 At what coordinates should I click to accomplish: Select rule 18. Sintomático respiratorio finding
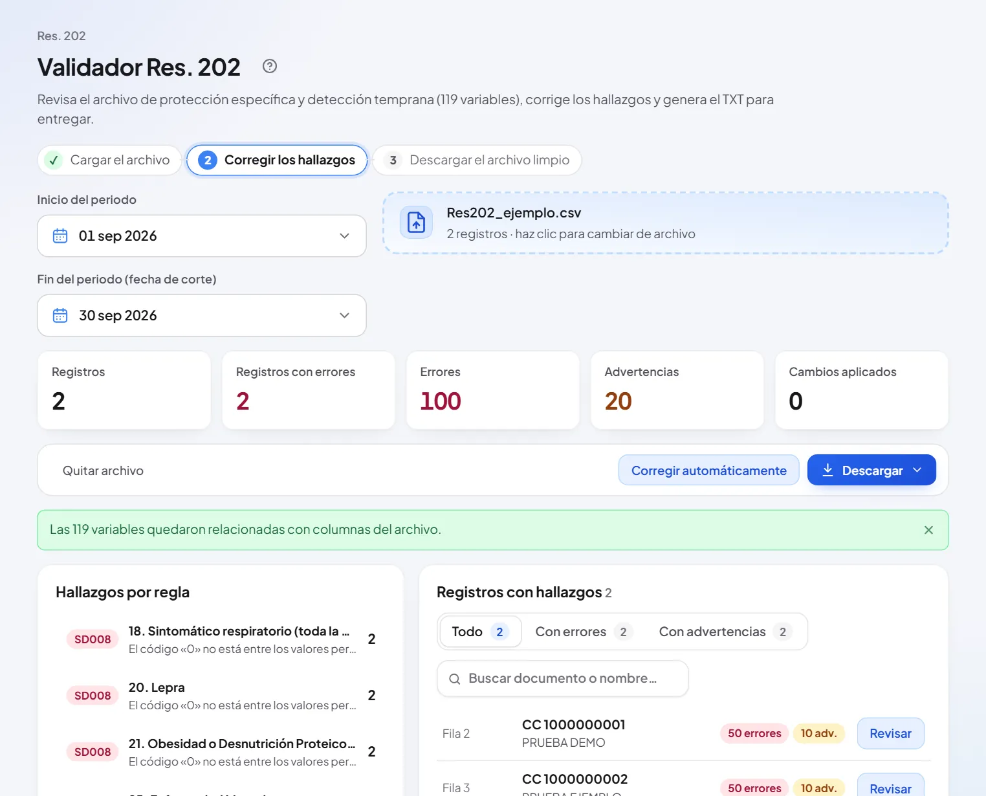point(221,639)
